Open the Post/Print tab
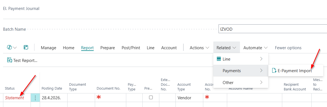 tap(131, 48)
